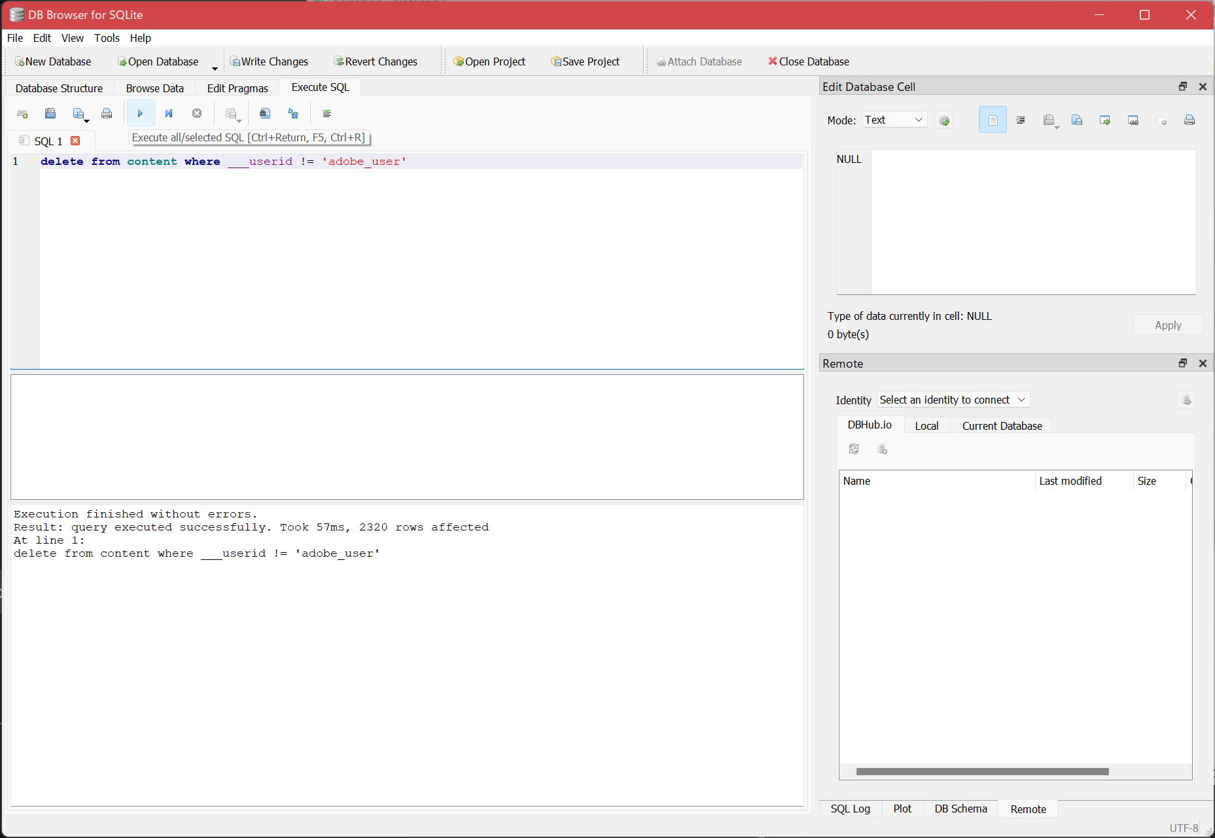1215x838 pixels.
Task: Click the Execute all/selected SQL play icon
Action: 140,114
